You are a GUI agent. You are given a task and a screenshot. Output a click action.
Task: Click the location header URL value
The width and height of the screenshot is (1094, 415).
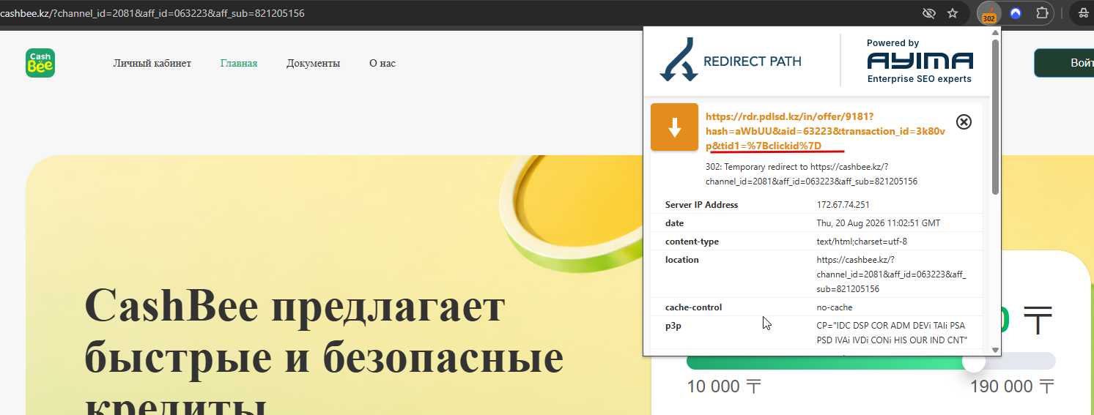coord(892,274)
